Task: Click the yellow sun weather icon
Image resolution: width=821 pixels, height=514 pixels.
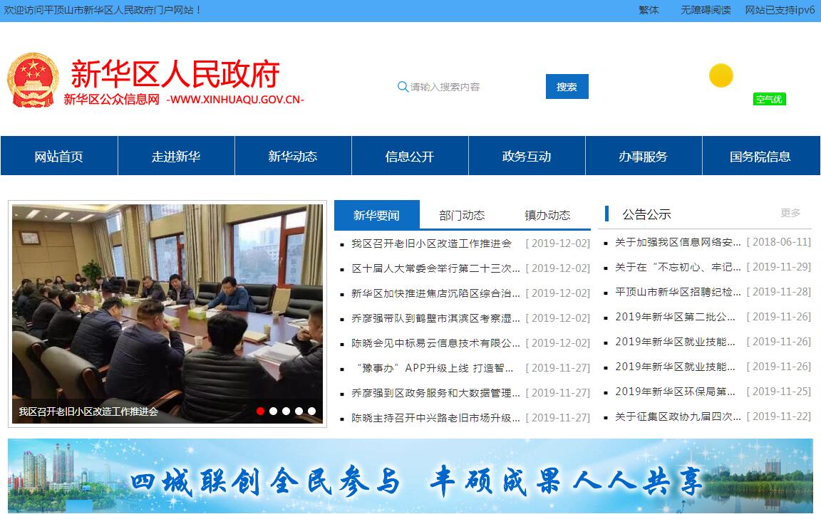Action: pos(721,75)
